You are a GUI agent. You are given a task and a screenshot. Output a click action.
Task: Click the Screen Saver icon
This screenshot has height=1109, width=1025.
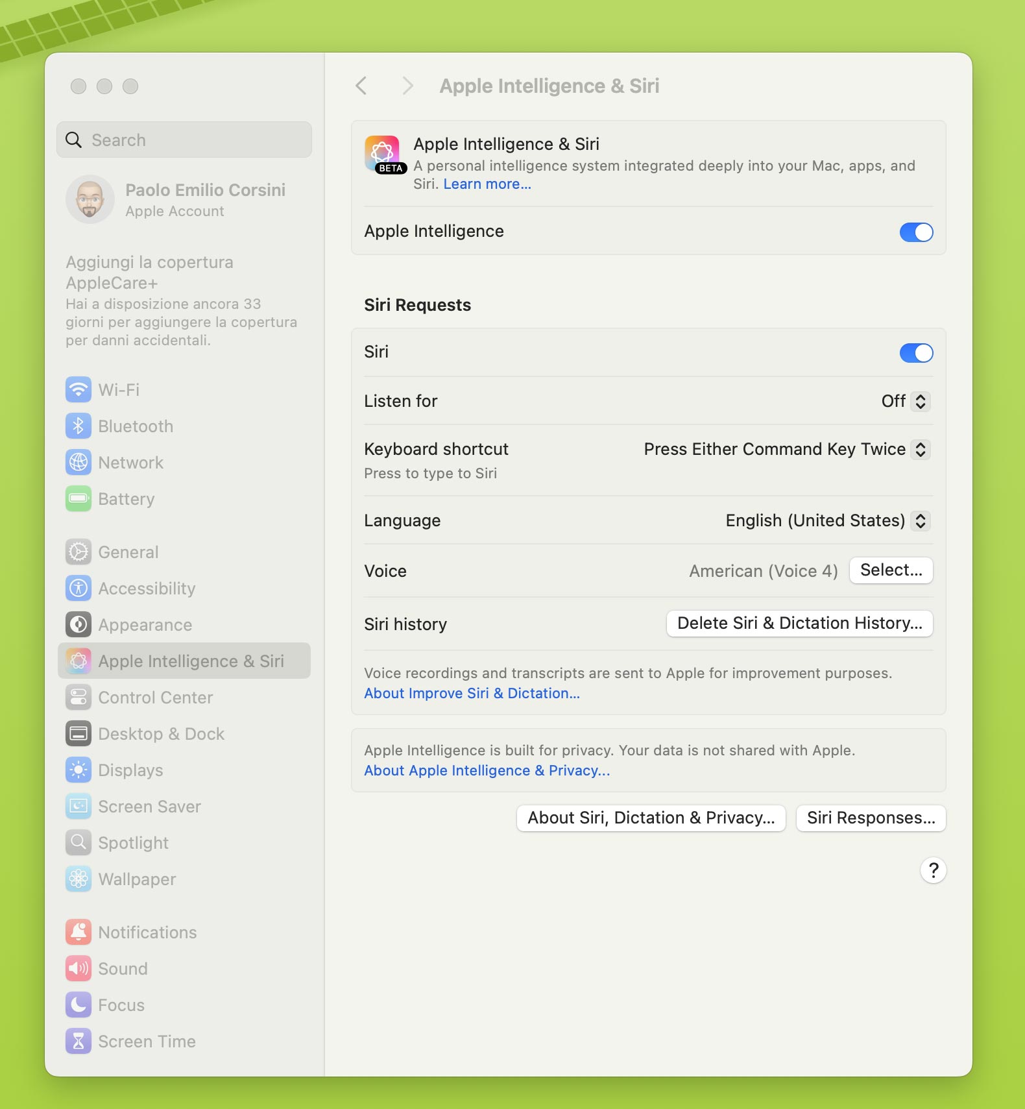[78, 806]
